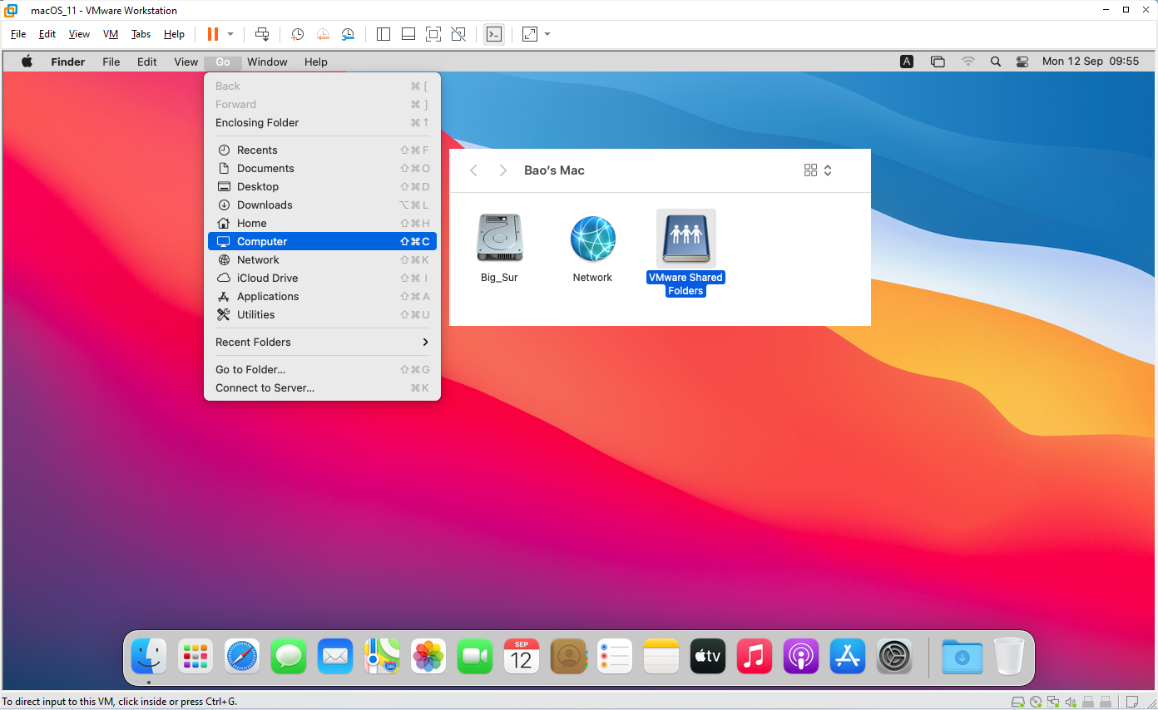Screen dimensions: 1158x710
Task: Expand the stretch guest dropdown arrow
Action: point(547,34)
